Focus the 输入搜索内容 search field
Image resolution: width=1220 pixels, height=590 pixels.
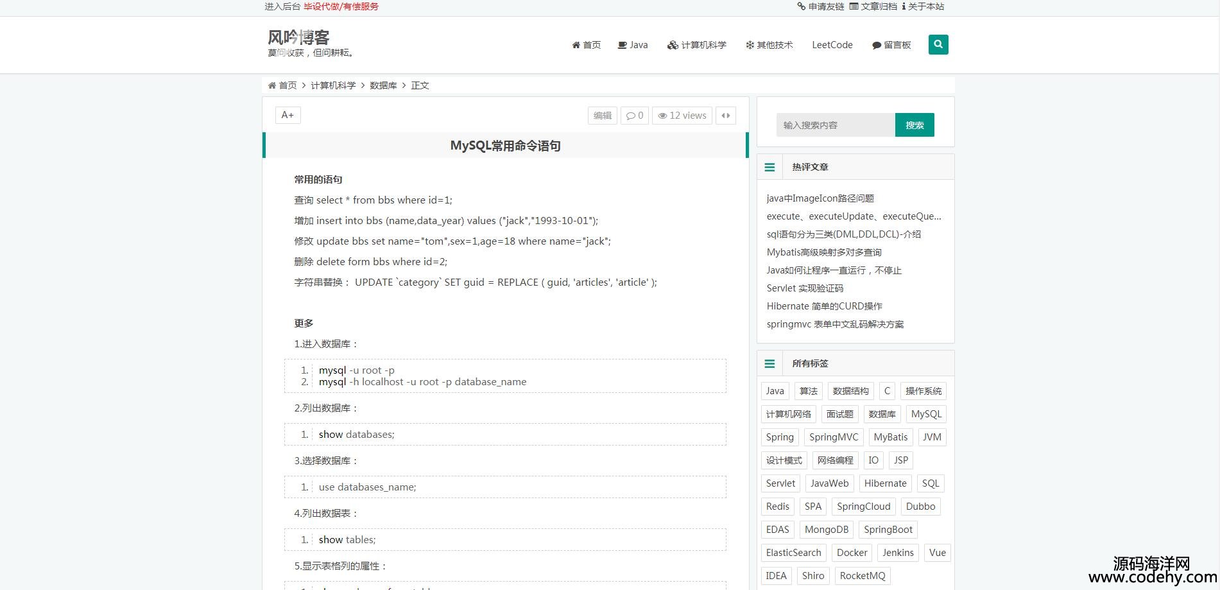click(x=836, y=125)
